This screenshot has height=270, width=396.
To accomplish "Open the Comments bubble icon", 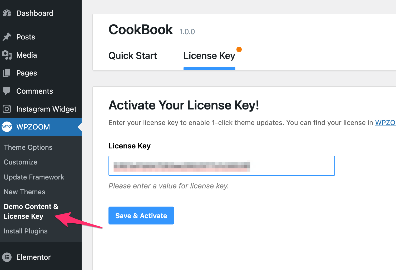I will [7, 91].
